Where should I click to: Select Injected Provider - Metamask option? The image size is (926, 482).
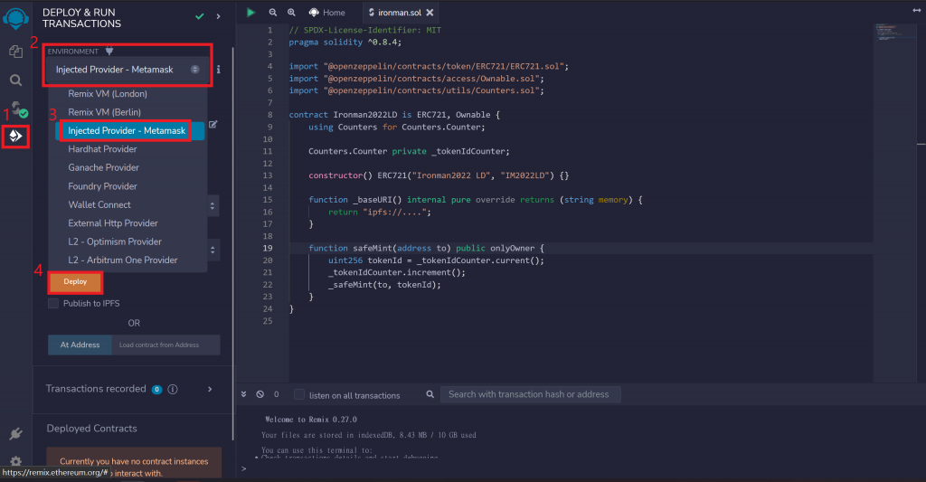130,130
